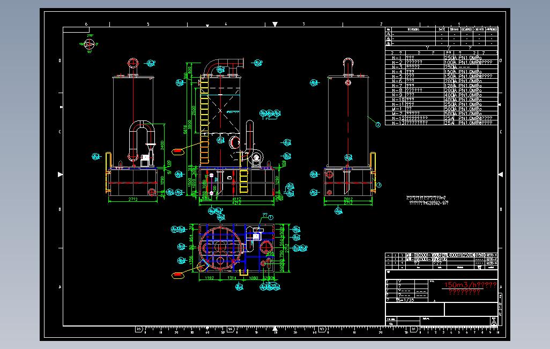
Task: Click the 6616 overall height dimension
Action: click(185, 130)
